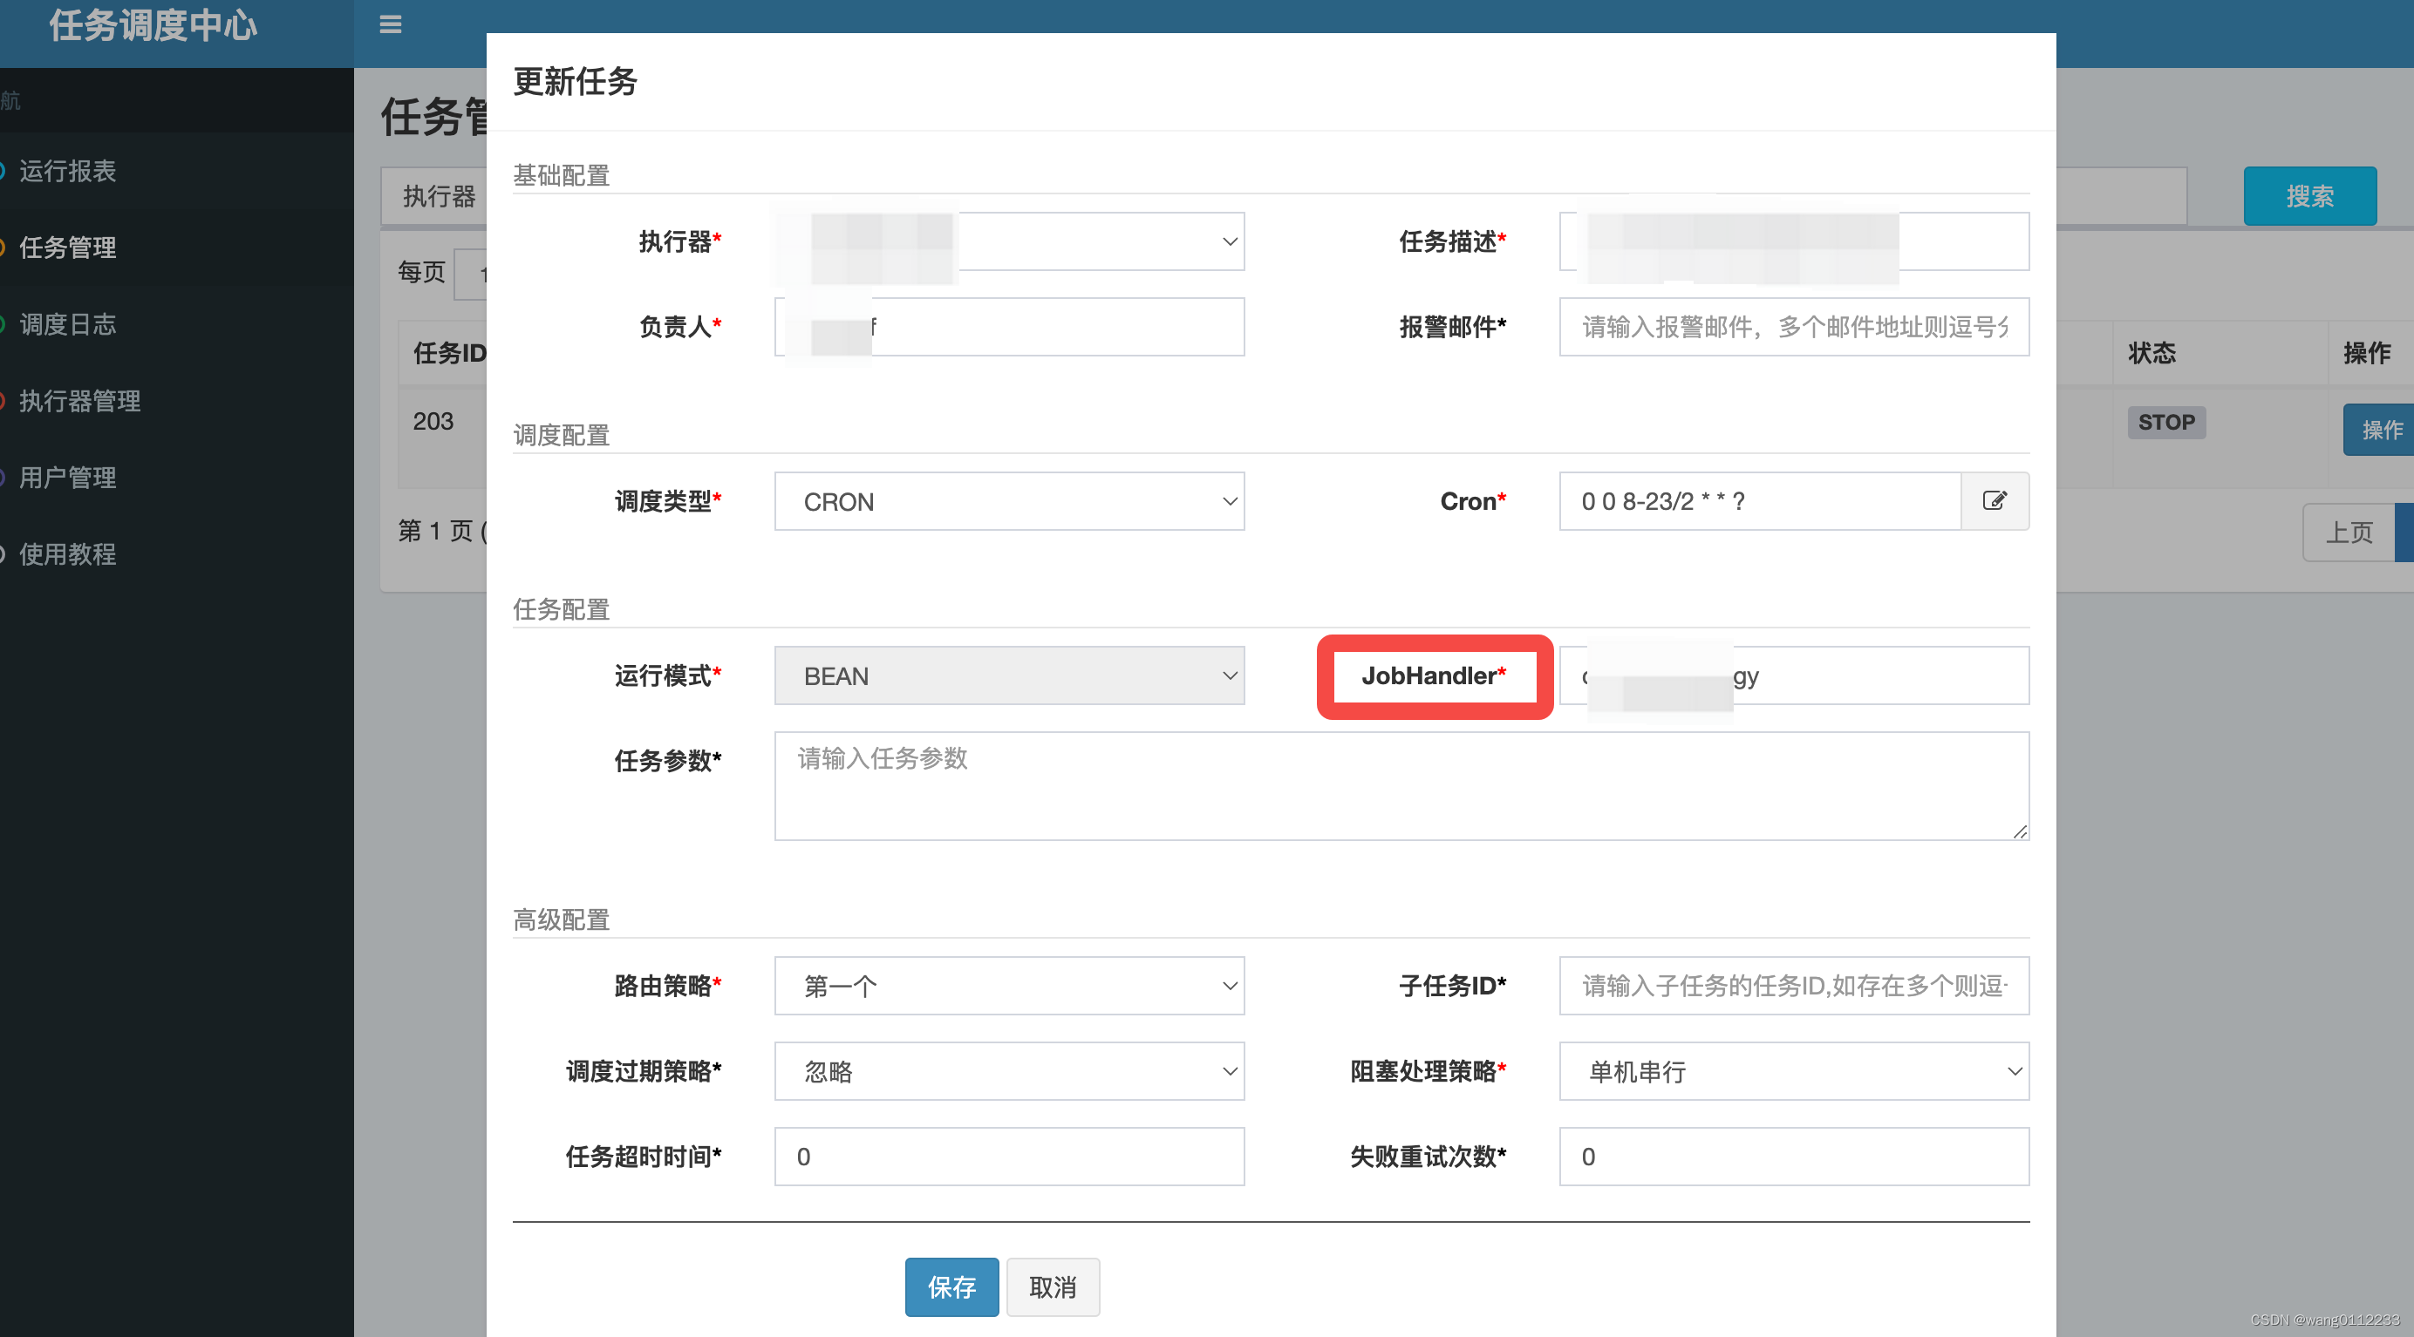Expand the 调度类型 CRON dropdown
The image size is (2414, 1337).
[x=1009, y=501]
